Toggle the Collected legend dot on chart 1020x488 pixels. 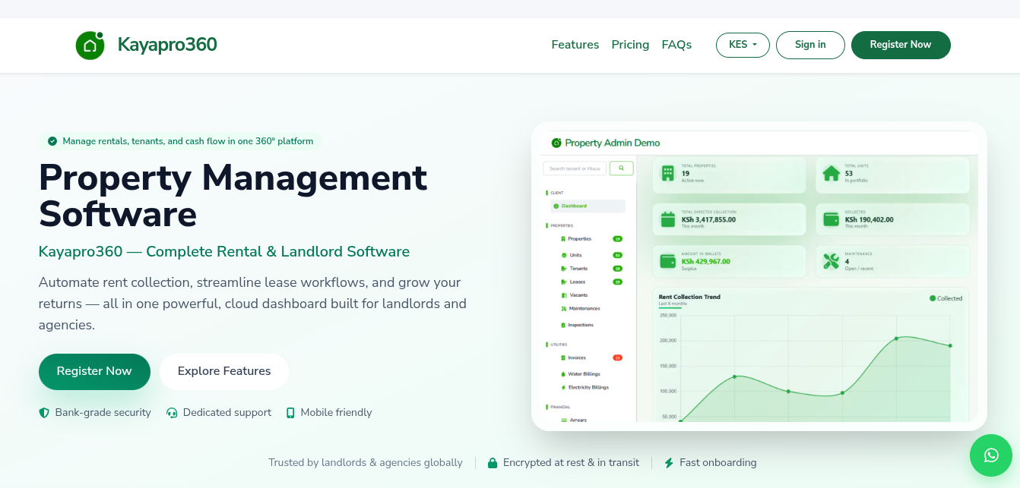[933, 298]
